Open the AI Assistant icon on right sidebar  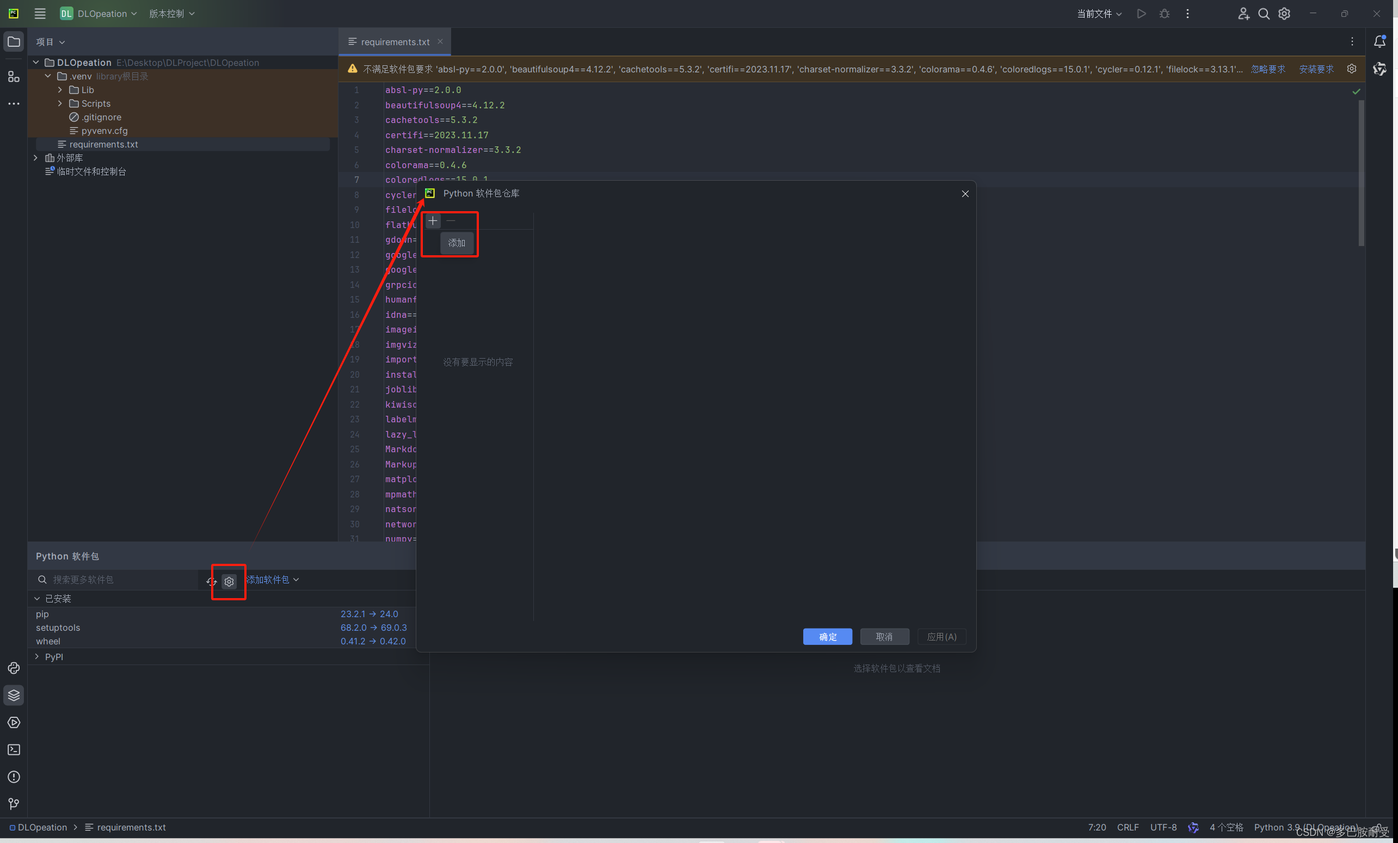click(1380, 69)
